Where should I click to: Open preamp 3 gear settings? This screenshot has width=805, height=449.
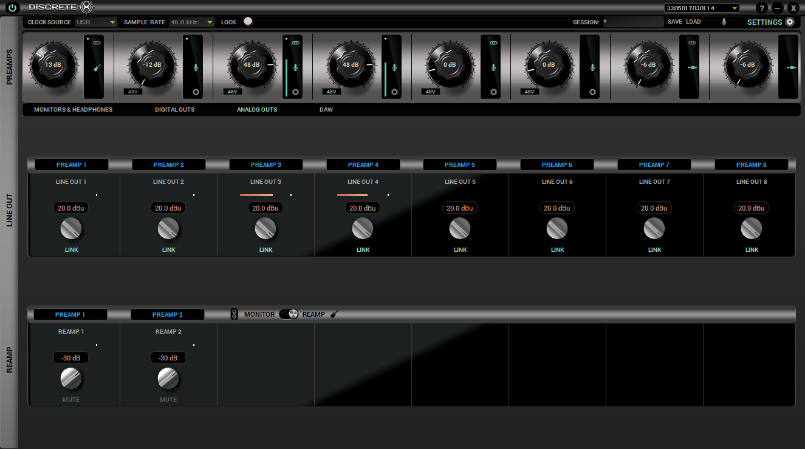[x=295, y=92]
